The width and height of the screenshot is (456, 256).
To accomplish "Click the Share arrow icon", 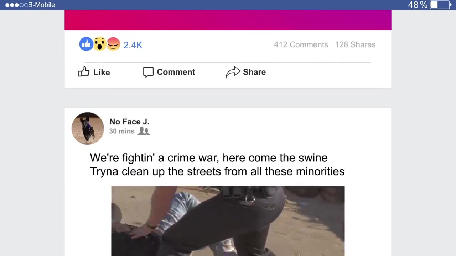I will (233, 72).
